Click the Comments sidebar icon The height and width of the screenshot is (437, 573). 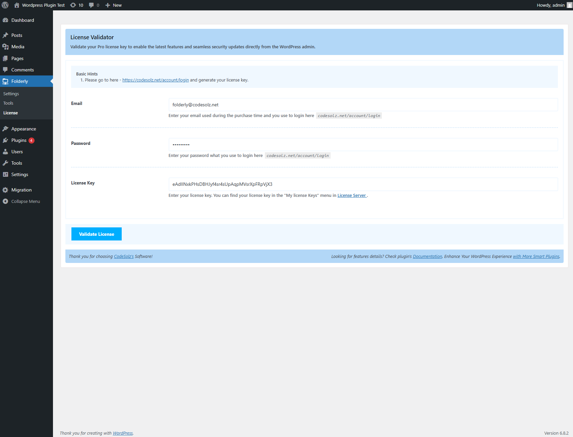(x=5, y=70)
